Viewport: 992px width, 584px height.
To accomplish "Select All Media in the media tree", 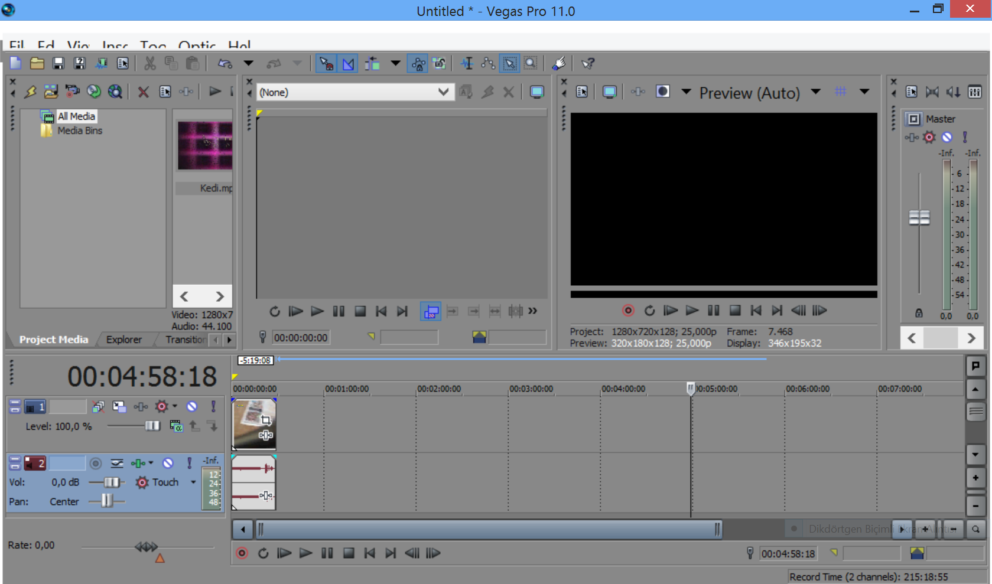I will coord(76,116).
